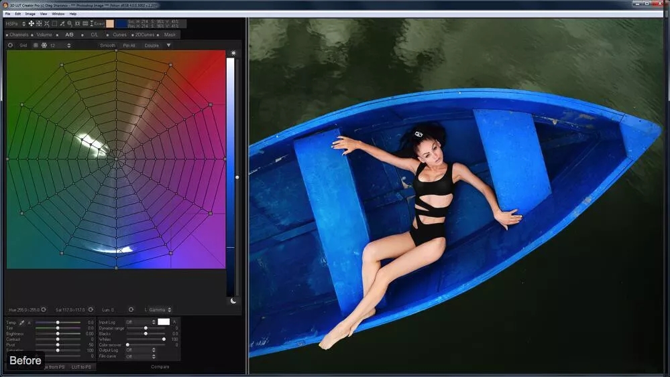The height and width of the screenshot is (377, 670).
Task: Switch to the Volume tab
Action: 44,35
